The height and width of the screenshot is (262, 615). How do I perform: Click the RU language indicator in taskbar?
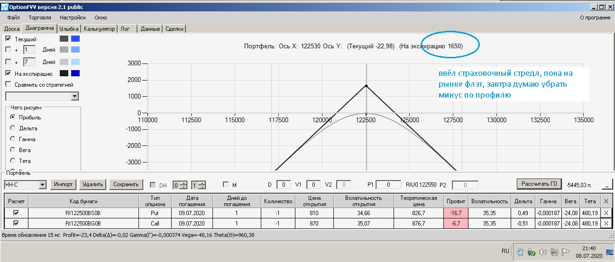506,251
